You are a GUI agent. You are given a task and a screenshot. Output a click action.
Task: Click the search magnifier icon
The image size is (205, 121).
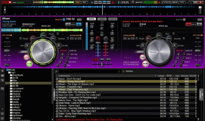tap(56, 72)
